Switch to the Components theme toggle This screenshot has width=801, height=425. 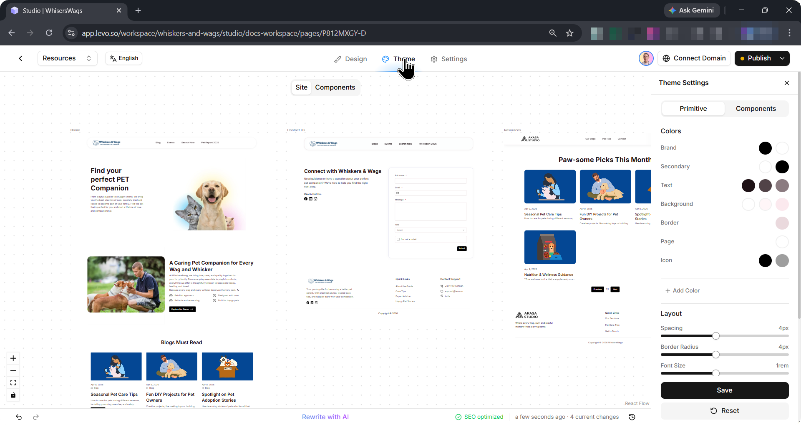click(756, 109)
